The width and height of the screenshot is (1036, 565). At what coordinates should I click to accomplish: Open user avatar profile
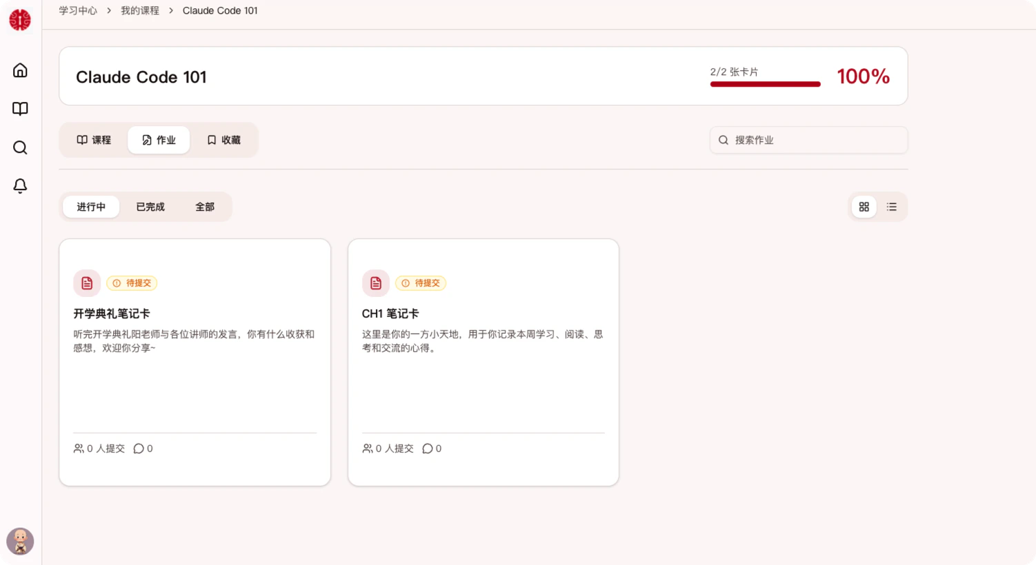(x=20, y=542)
